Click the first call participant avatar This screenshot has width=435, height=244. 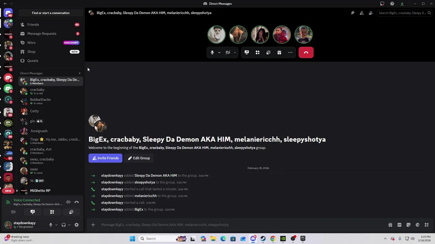[x=216, y=35]
